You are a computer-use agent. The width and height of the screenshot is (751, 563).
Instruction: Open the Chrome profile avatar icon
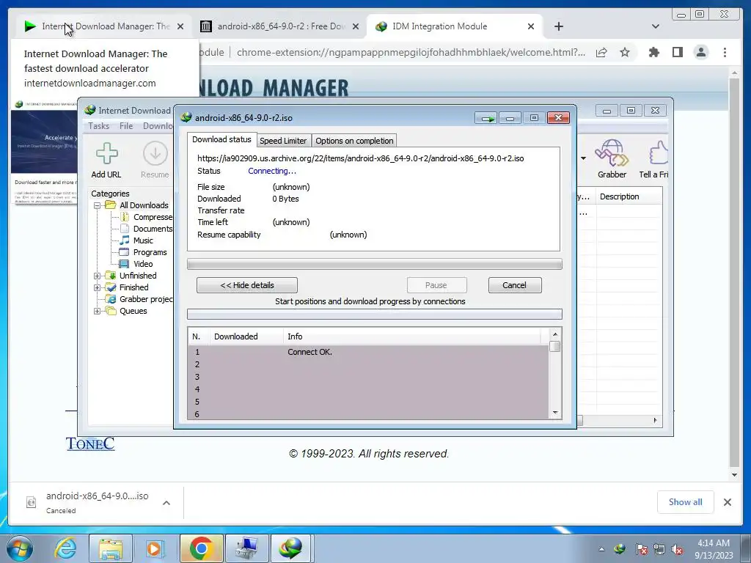(x=701, y=52)
